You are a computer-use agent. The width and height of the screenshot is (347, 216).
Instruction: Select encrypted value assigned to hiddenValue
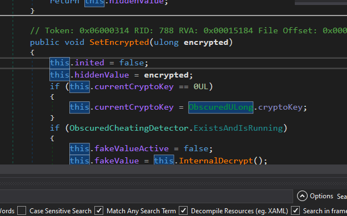(x=166, y=75)
